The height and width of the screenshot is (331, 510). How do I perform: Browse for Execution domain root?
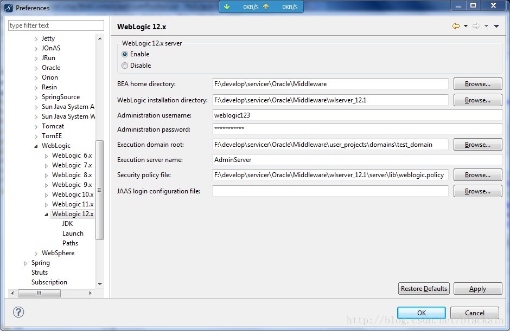tap(477, 145)
